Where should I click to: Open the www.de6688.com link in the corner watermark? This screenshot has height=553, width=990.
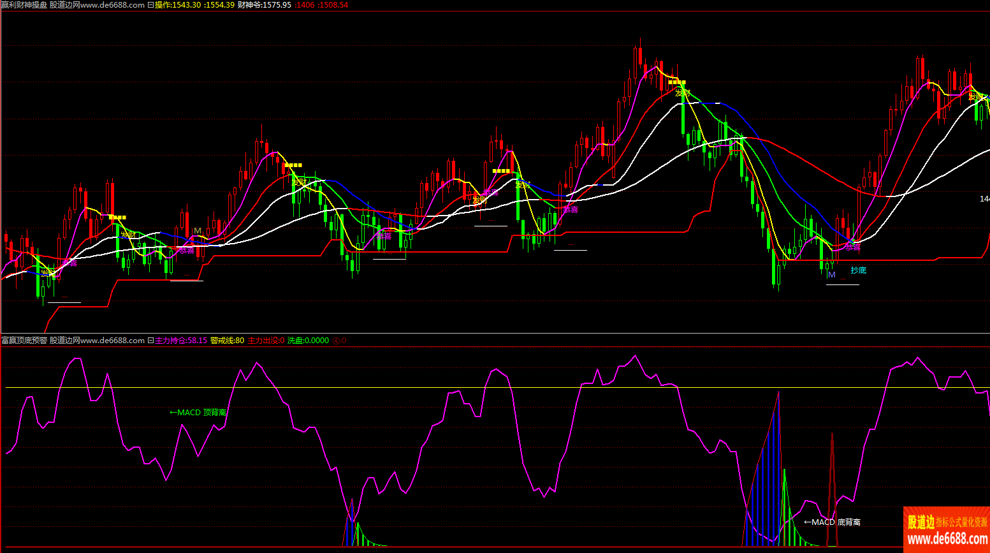point(947,540)
